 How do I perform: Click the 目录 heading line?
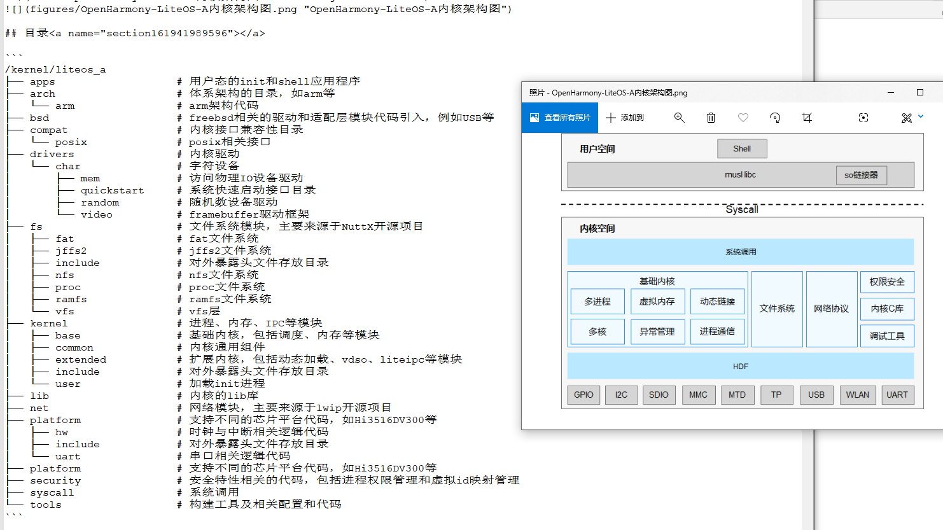pyautogui.click(x=135, y=33)
